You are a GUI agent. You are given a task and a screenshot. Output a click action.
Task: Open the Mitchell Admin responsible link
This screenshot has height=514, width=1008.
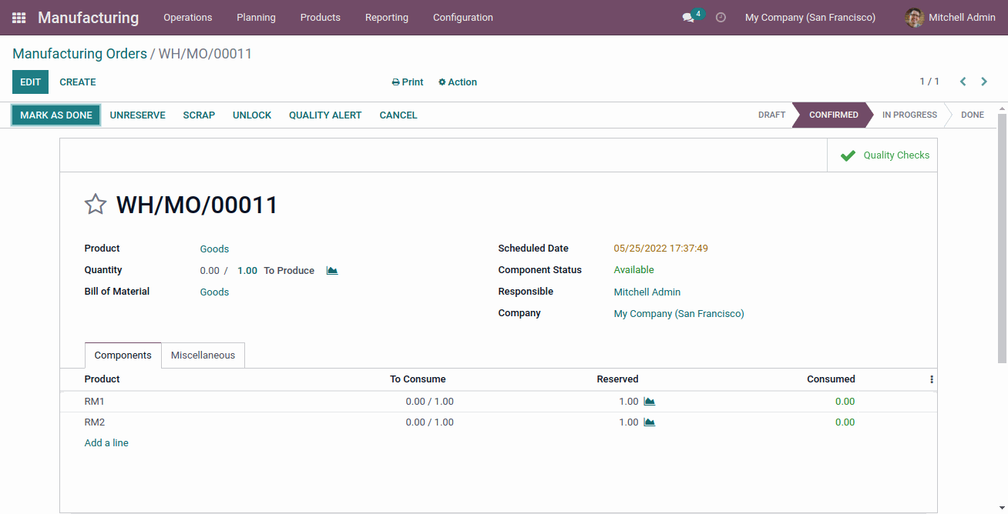(647, 292)
